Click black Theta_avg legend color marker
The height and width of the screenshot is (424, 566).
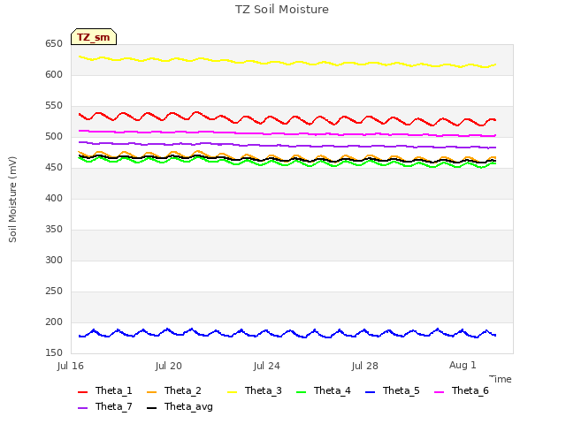pyautogui.click(x=151, y=408)
